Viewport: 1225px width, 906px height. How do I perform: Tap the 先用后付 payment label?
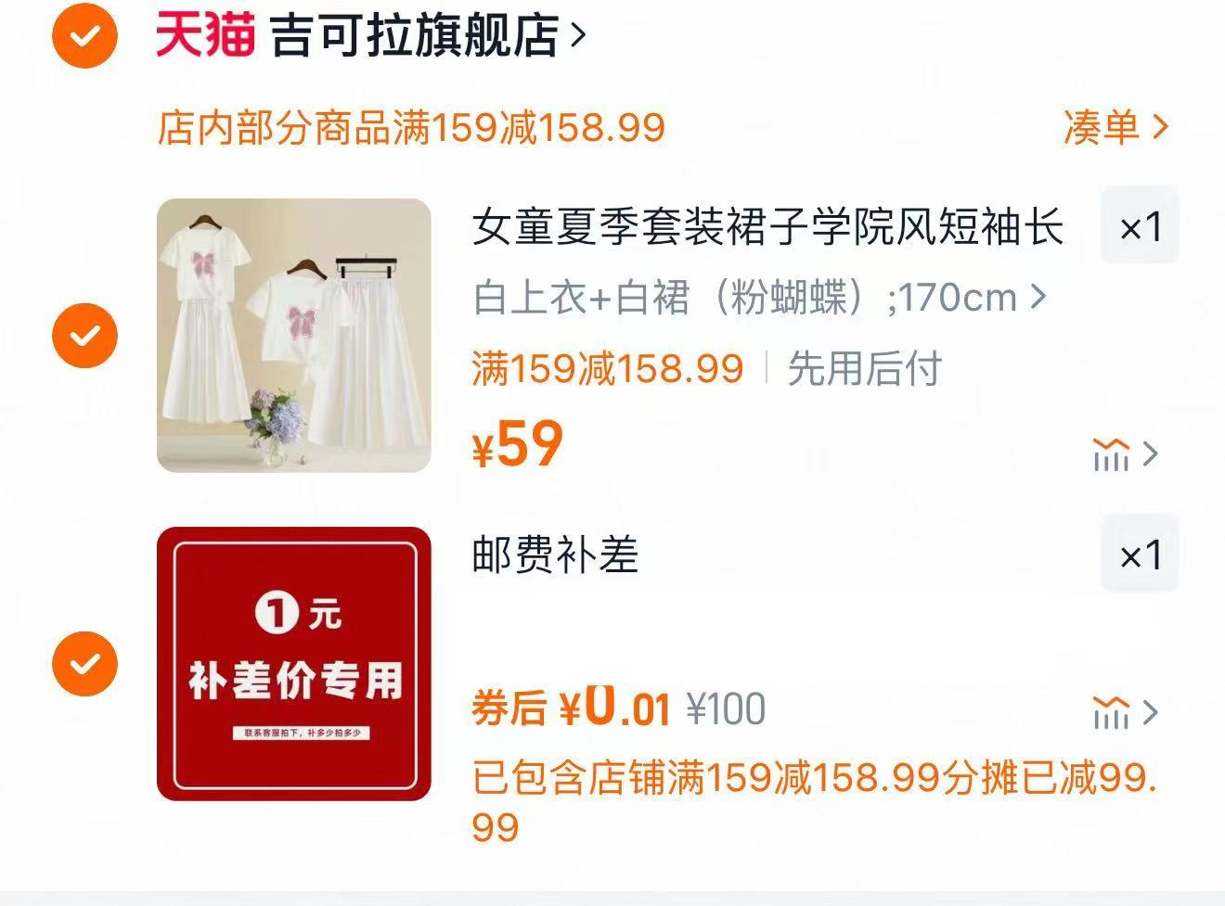864,368
